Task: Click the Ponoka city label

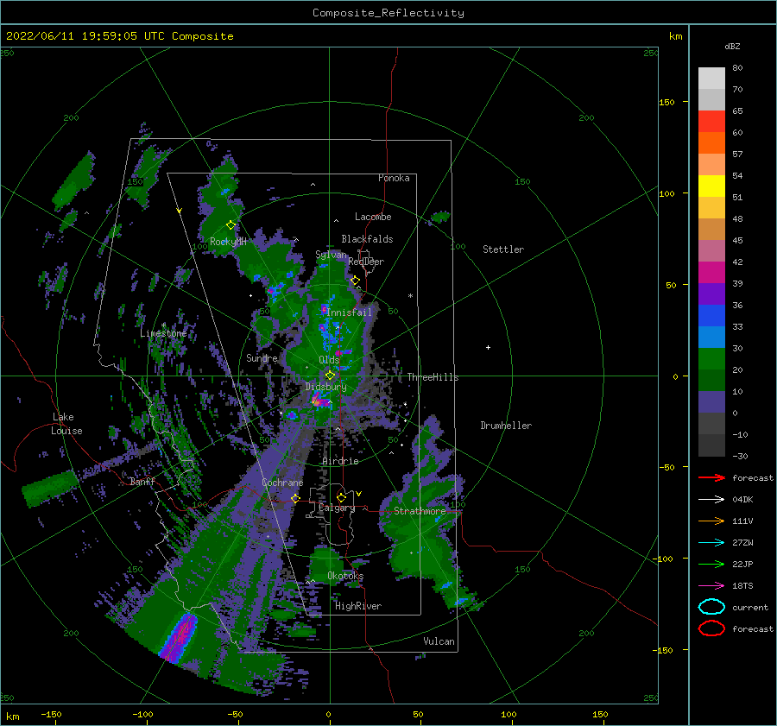Action: tap(394, 178)
